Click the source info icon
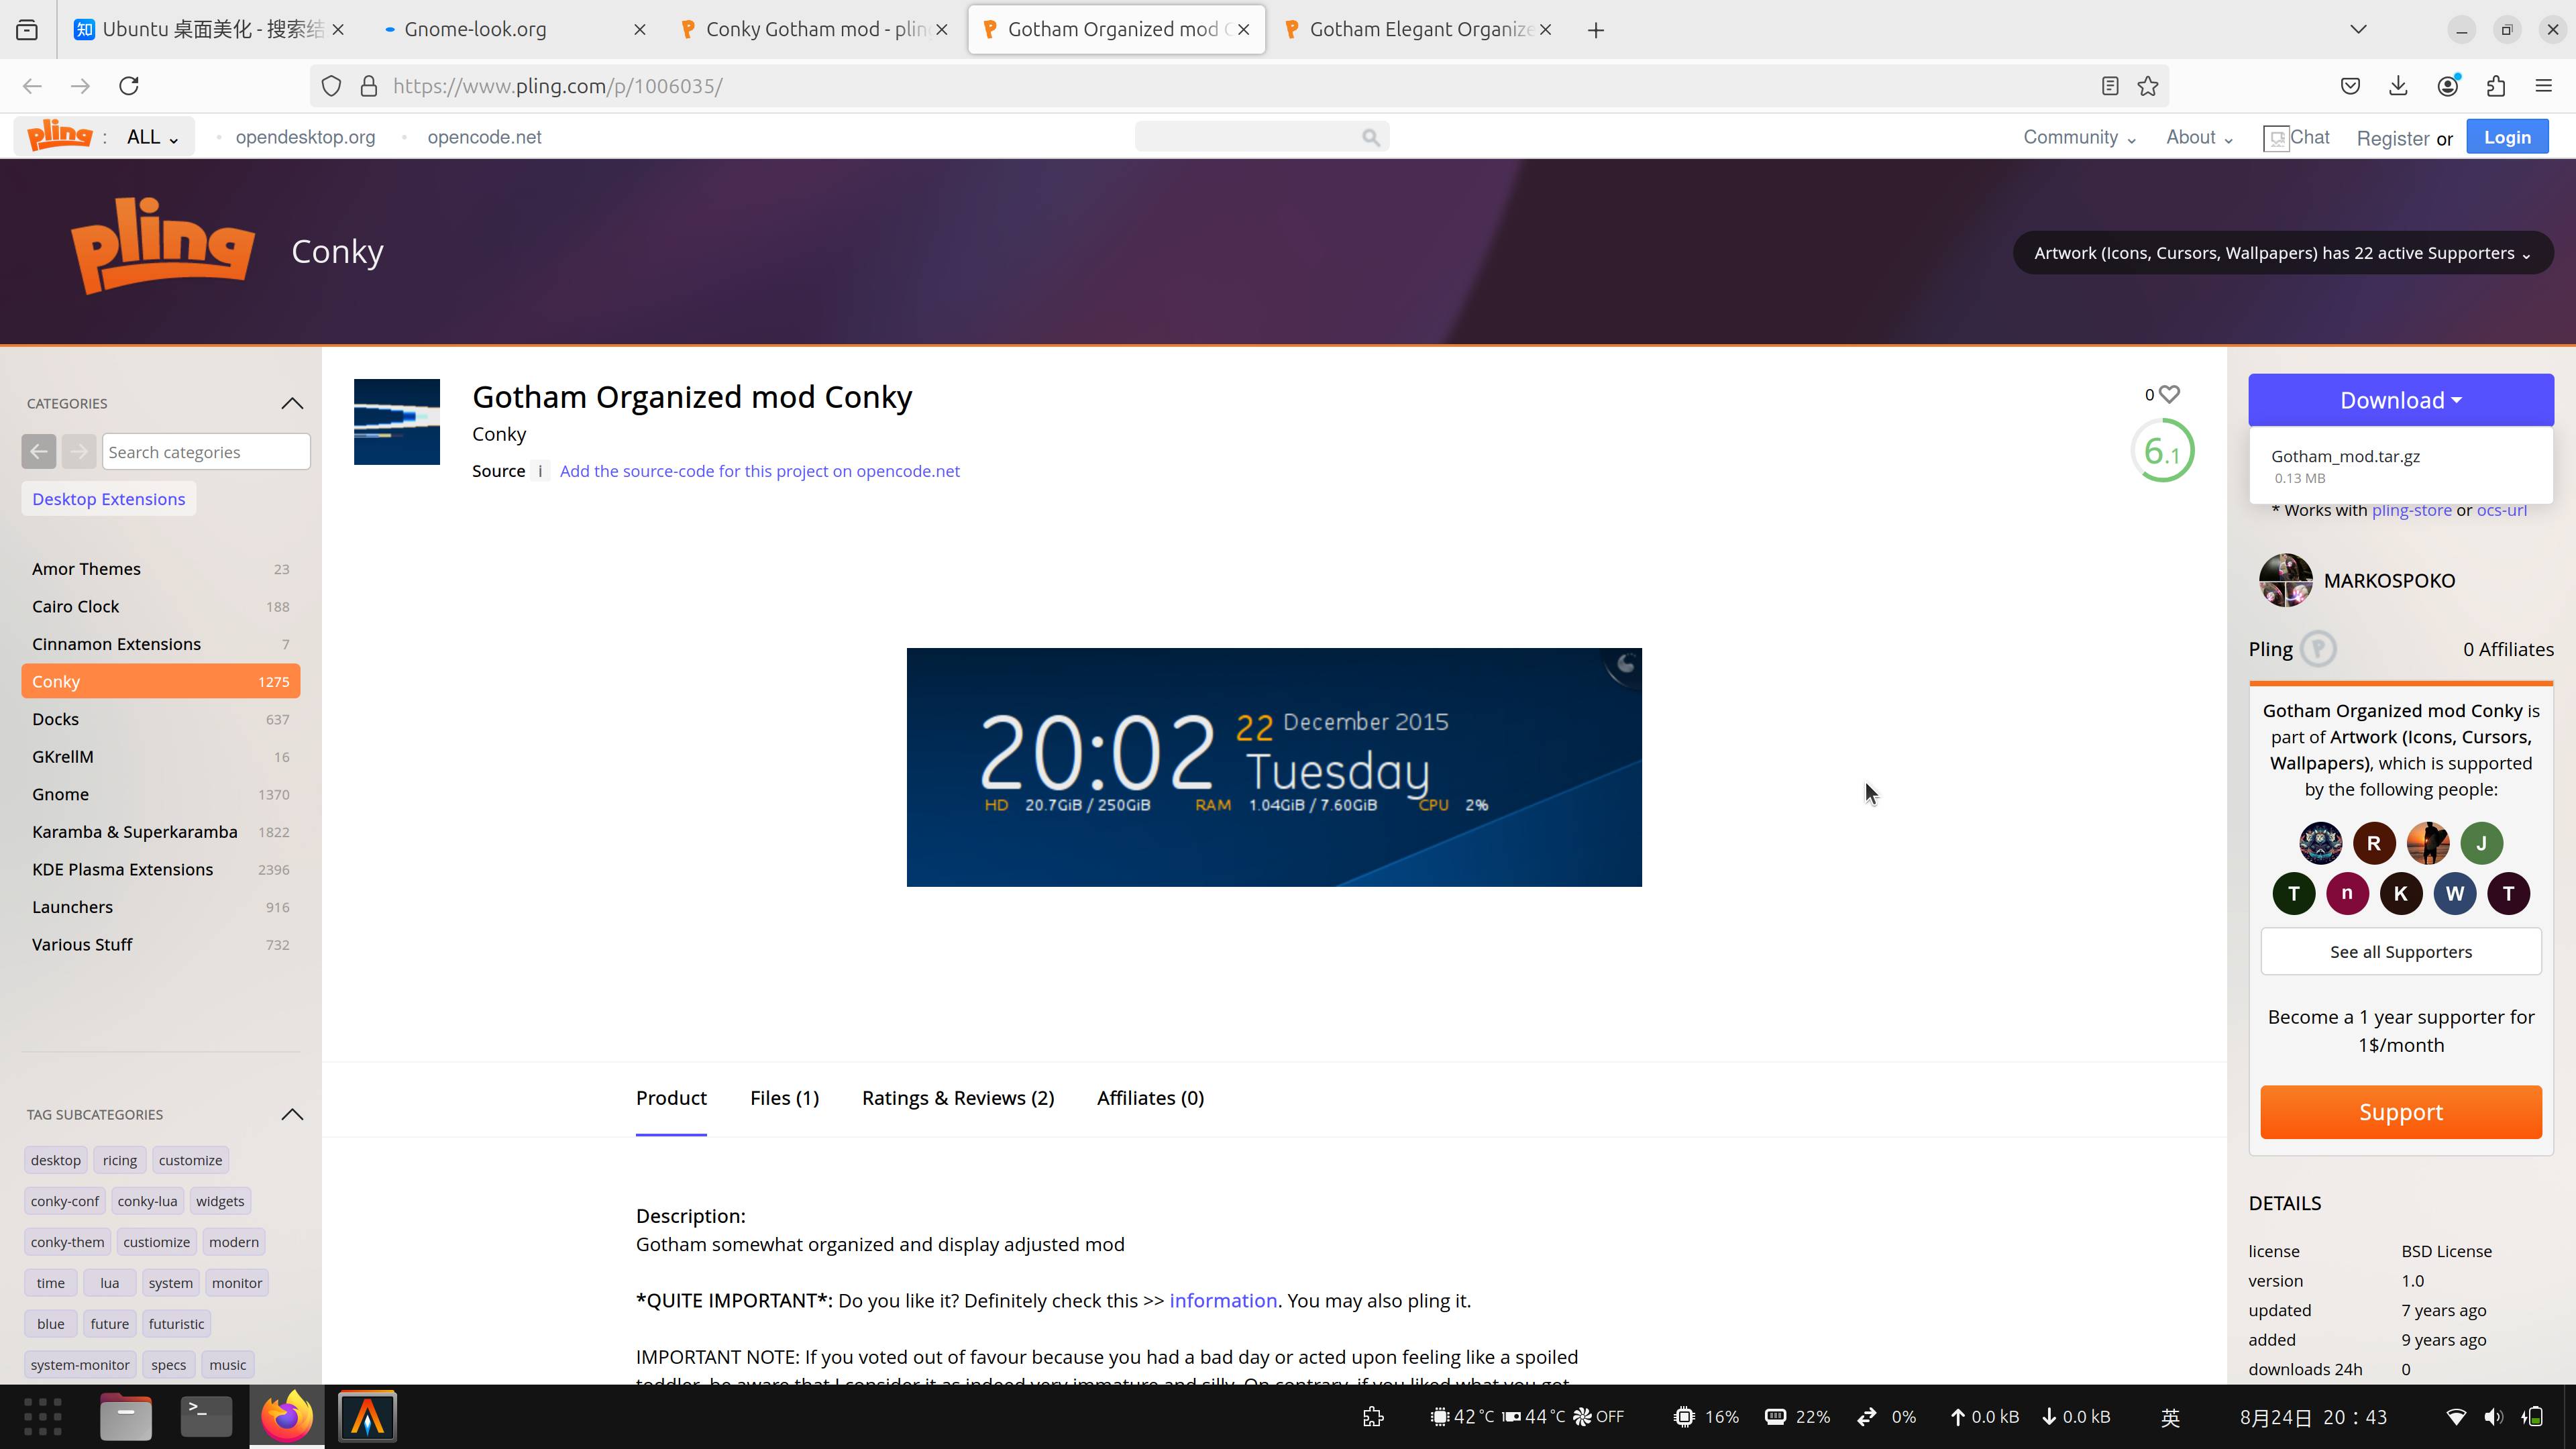 click(x=540, y=471)
